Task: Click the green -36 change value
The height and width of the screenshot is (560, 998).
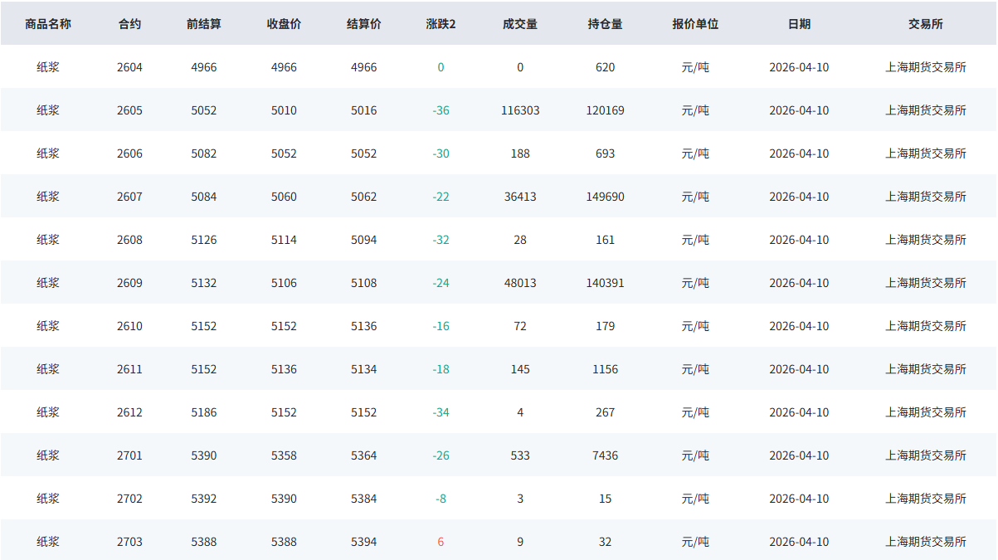Action: pos(441,110)
